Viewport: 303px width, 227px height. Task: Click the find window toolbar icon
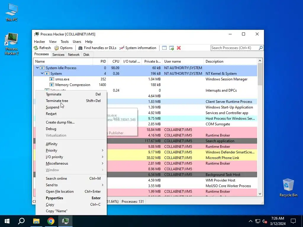(x=164, y=48)
